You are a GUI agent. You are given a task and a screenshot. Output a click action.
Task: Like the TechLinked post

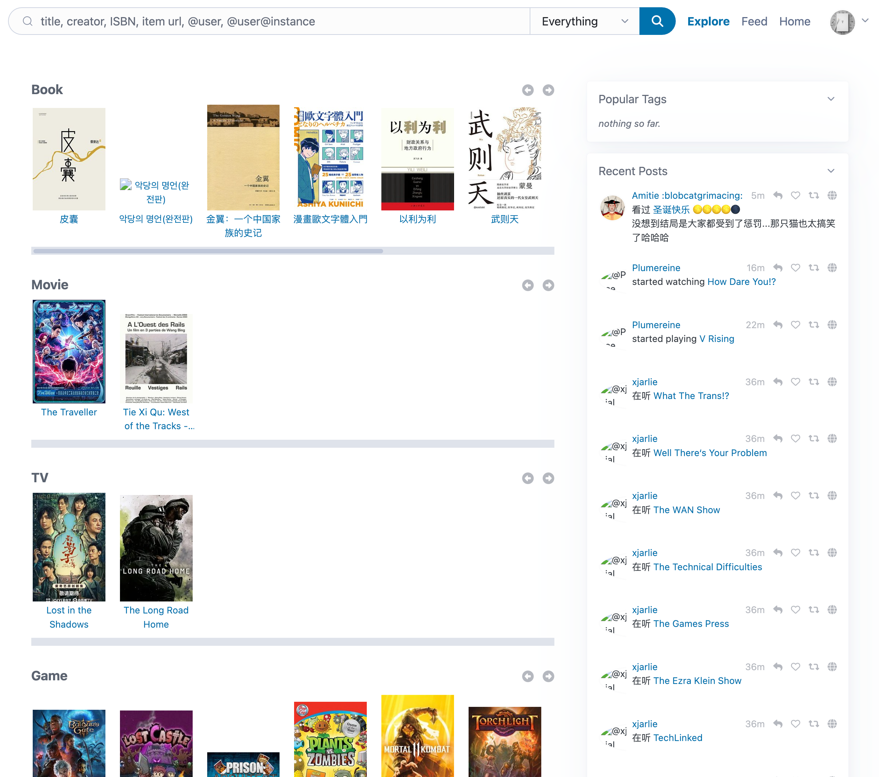tap(795, 724)
